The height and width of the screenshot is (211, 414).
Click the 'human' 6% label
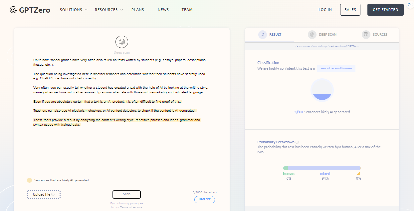(x=289, y=176)
